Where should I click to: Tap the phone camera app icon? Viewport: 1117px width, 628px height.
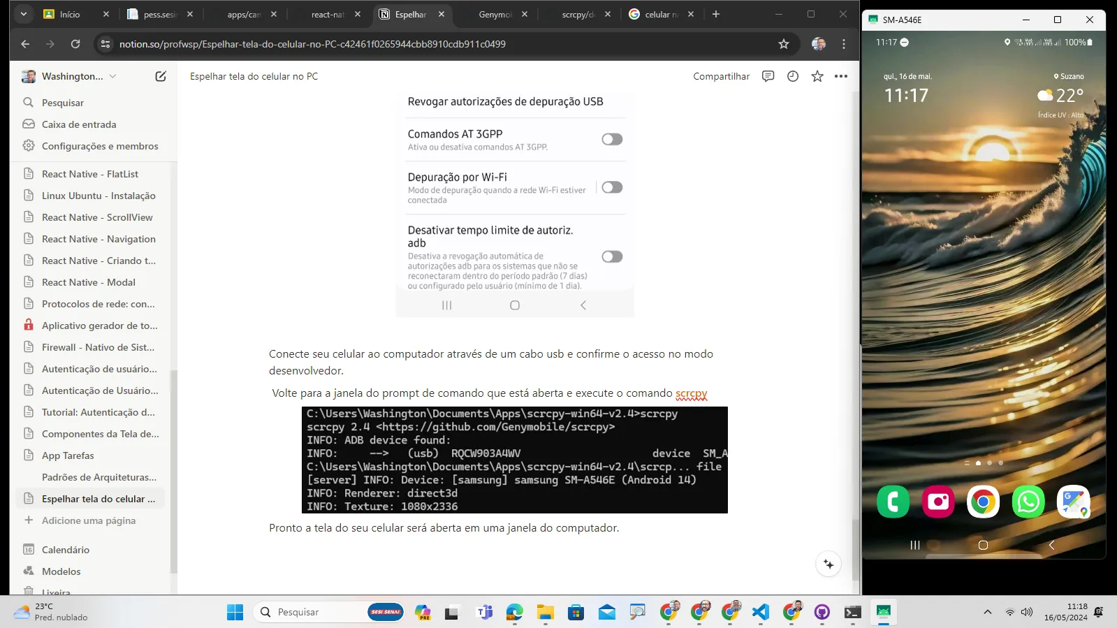[938, 502]
